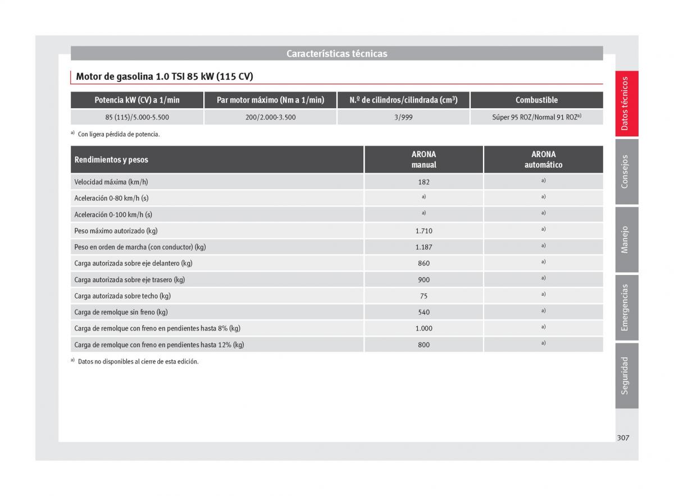This screenshot has width=674, height=496.
Task: Select the unbraked trailer value 540
Action: coord(424,312)
